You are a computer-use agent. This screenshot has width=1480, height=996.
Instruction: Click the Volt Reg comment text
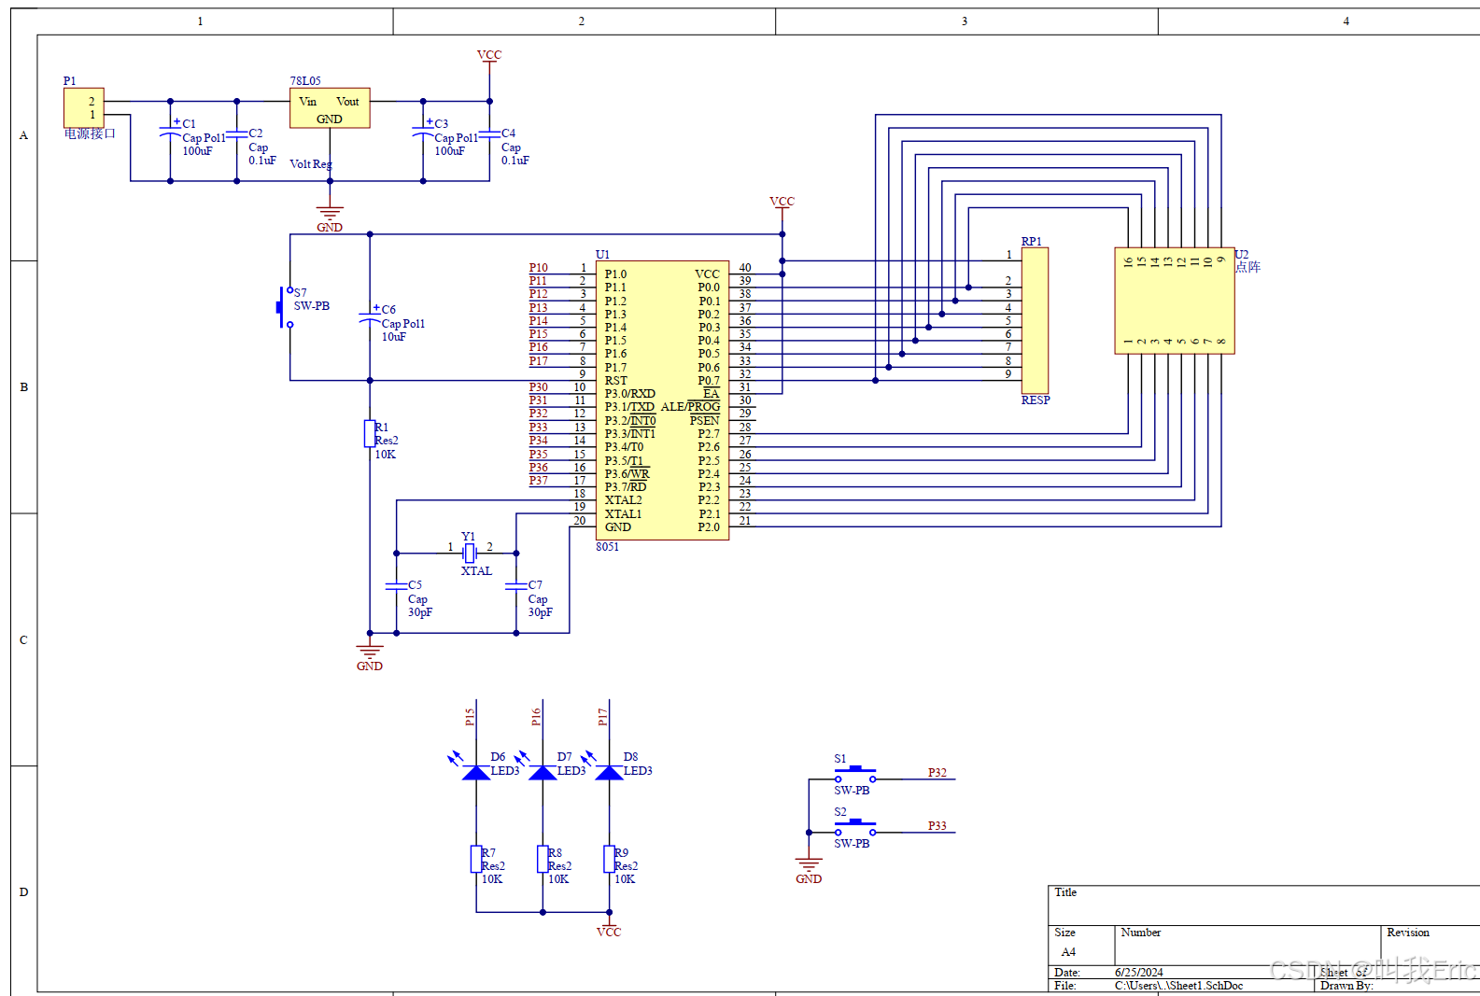coord(311,164)
